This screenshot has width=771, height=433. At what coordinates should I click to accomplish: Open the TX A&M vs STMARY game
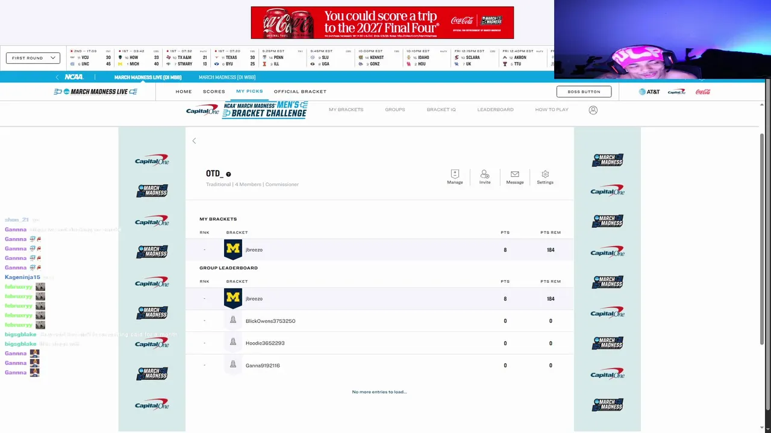(x=187, y=58)
